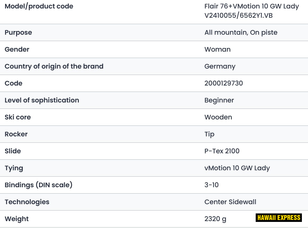Screen dimensions: 308x228
Task: Click the Gender row label
Action: (x=17, y=50)
